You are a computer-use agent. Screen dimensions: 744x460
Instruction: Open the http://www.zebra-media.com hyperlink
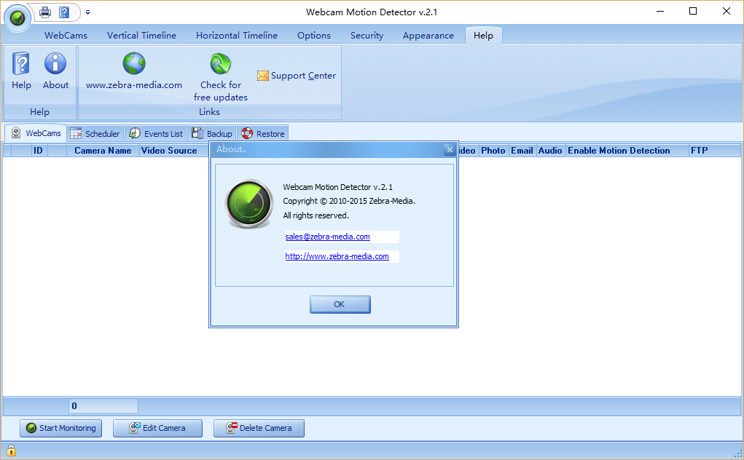tap(337, 256)
